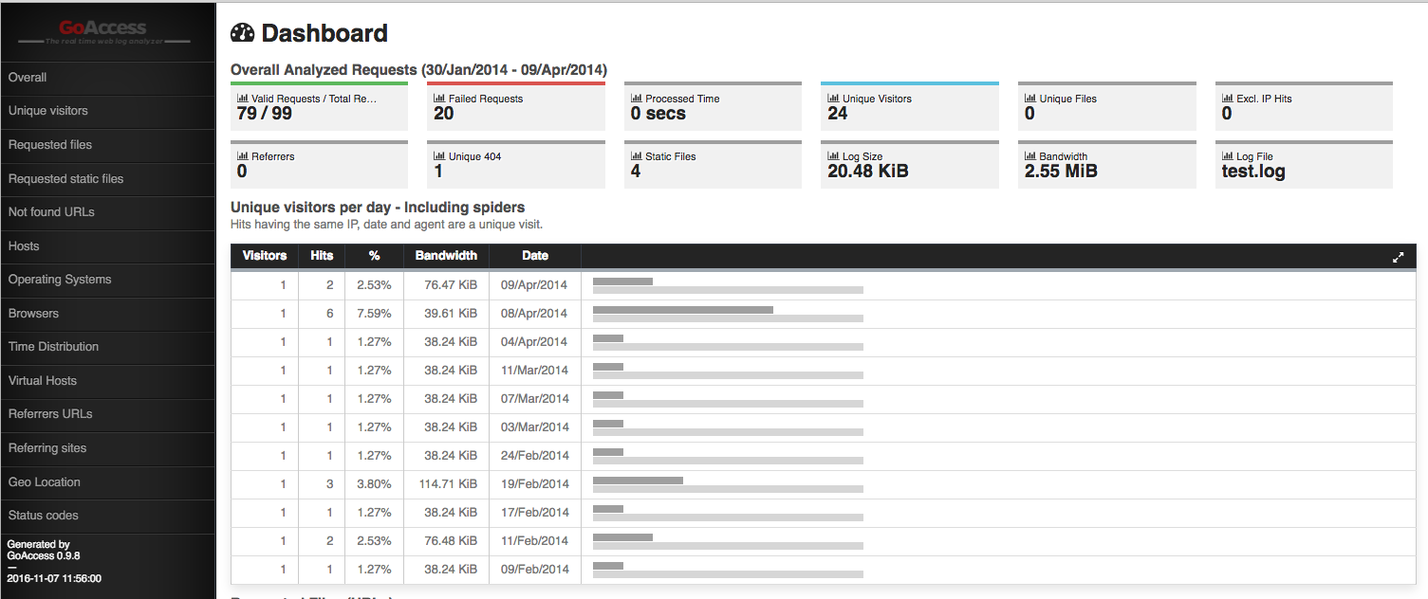
Task: Click the 76.47 KiB bandwidth value
Action: tap(451, 285)
